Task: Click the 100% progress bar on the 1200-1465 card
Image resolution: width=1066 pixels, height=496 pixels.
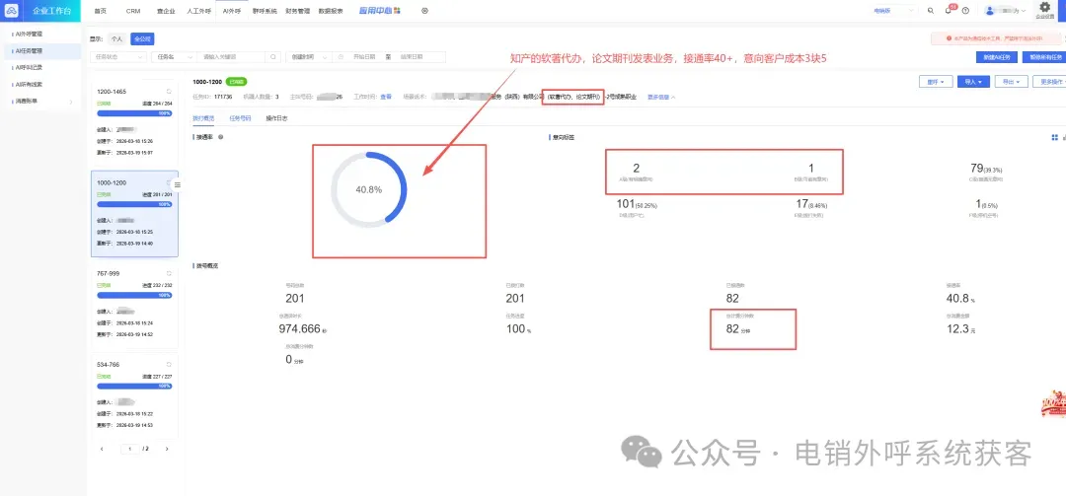Action: [134, 112]
